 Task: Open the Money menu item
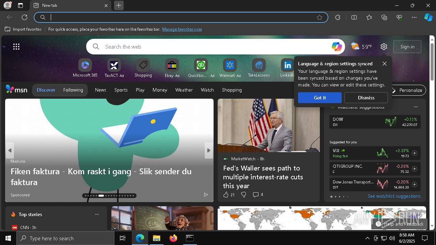pyautogui.click(x=160, y=90)
